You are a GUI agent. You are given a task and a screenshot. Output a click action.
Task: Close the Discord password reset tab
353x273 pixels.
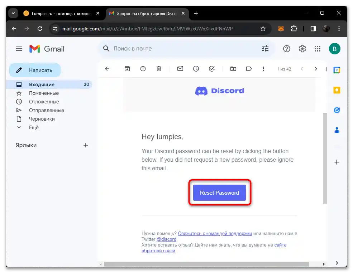coord(183,14)
